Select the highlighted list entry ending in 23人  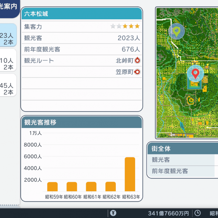coord(8,35)
